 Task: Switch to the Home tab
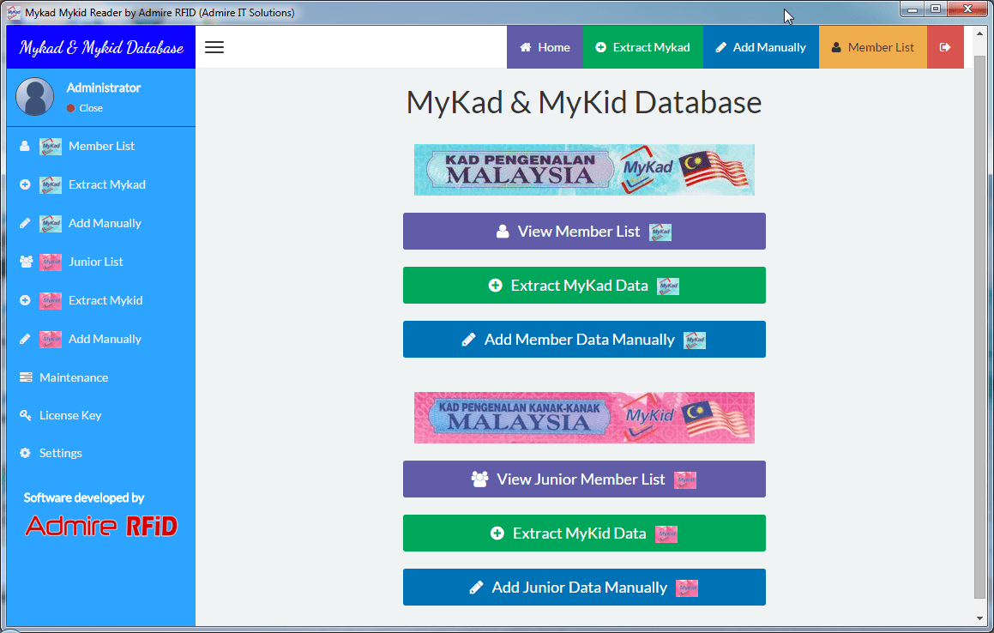[x=545, y=47]
